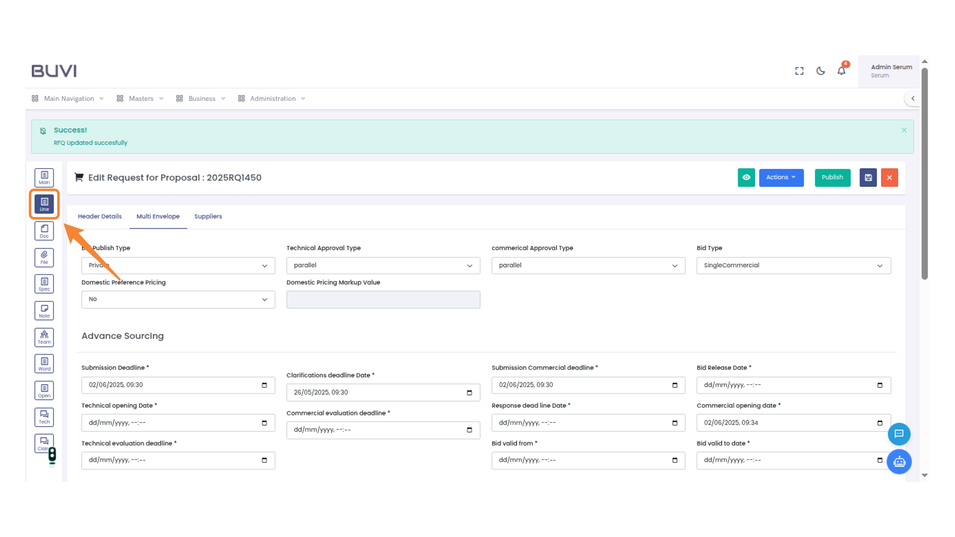Click the Publish button
This screenshot has height=537, width=955.
click(832, 178)
